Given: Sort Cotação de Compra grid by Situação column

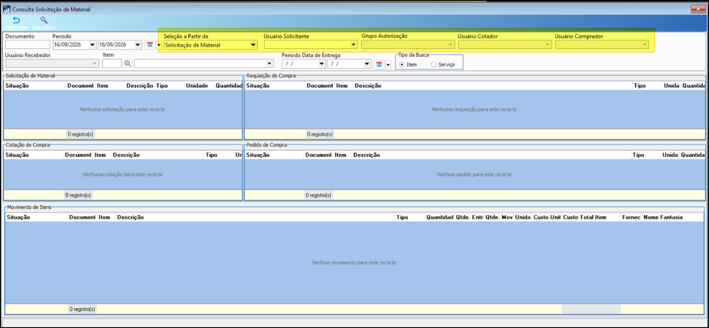Looking at the screenshot, I should coord(34,155).
